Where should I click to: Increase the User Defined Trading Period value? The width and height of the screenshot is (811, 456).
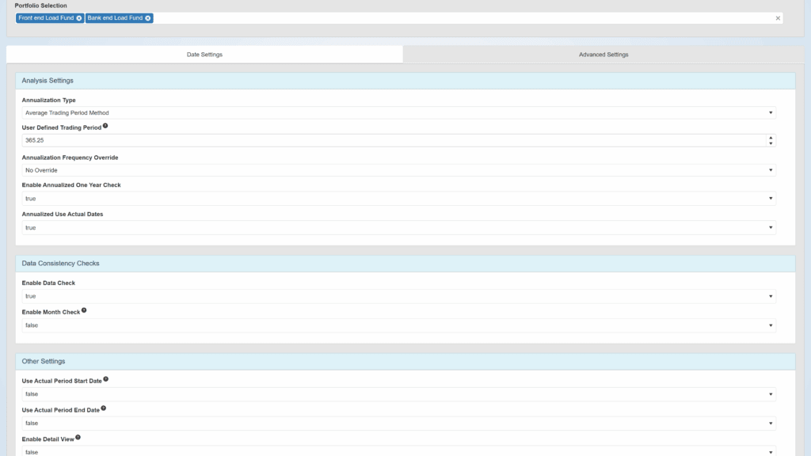point(771,138)
